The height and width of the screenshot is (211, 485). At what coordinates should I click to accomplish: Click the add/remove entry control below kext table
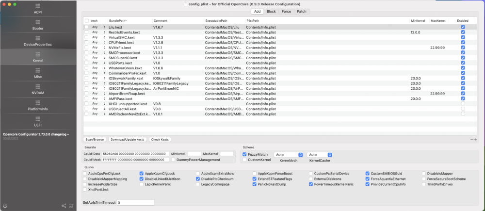tap(473, 140)
